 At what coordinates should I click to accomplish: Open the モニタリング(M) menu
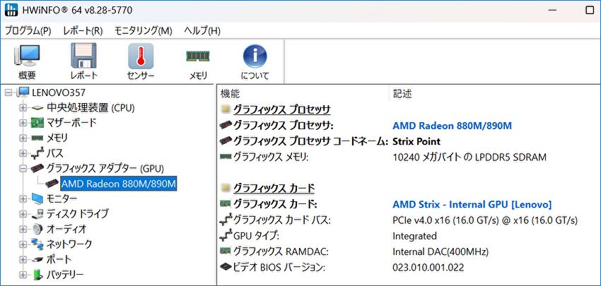point(144,31)
